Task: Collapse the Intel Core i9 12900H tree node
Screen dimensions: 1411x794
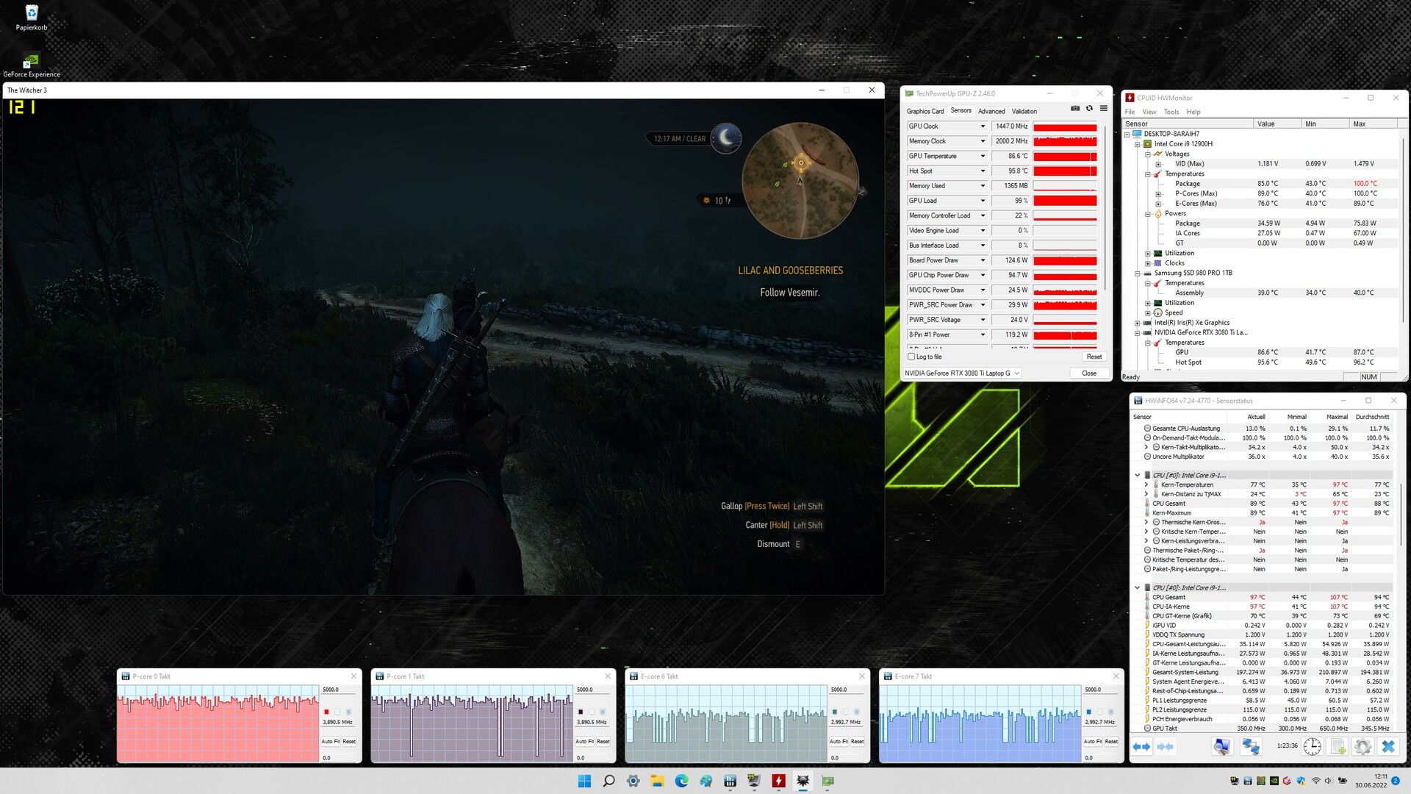Action: [1137, 144]
